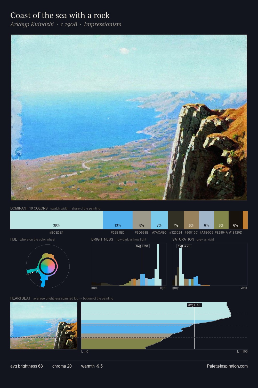Select the steel blue #A1B6C9 swatch
This screenshot has width=258, height=388.
tap(206, 220)
